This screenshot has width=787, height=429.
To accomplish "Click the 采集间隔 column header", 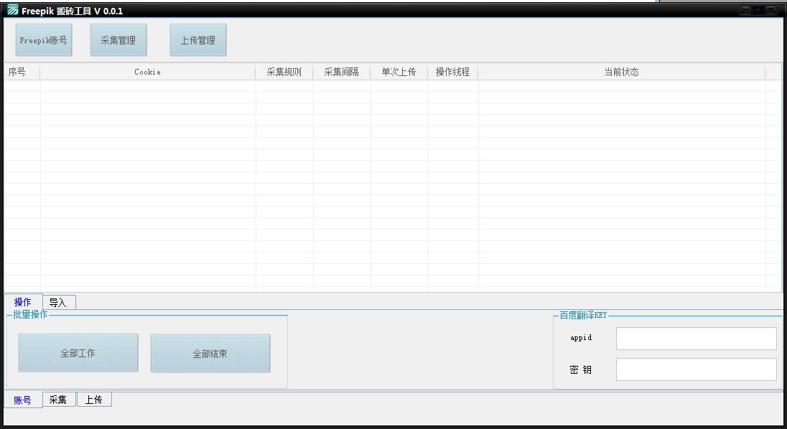I will coord(341,72).
